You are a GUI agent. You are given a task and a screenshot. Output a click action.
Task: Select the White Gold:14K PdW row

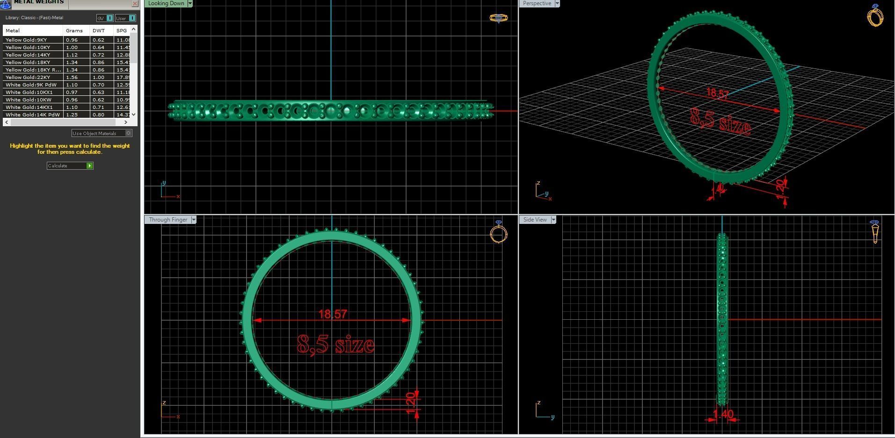click(66, 114)
